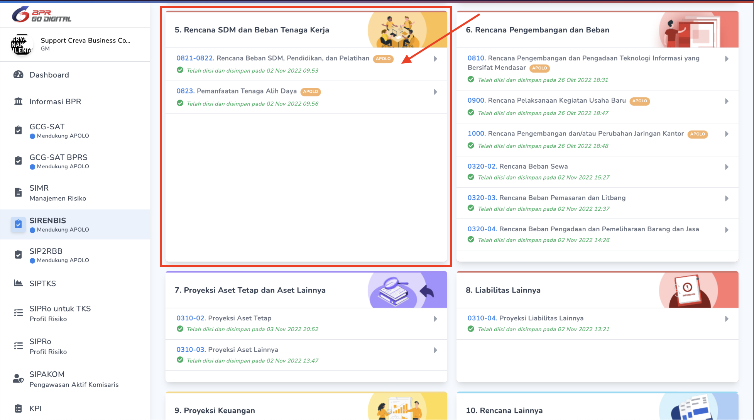Image resolution: width=754 pixels, height=420 pixels.
Task: Click the Informasi BPR bank icon
Action: point(18,102)
